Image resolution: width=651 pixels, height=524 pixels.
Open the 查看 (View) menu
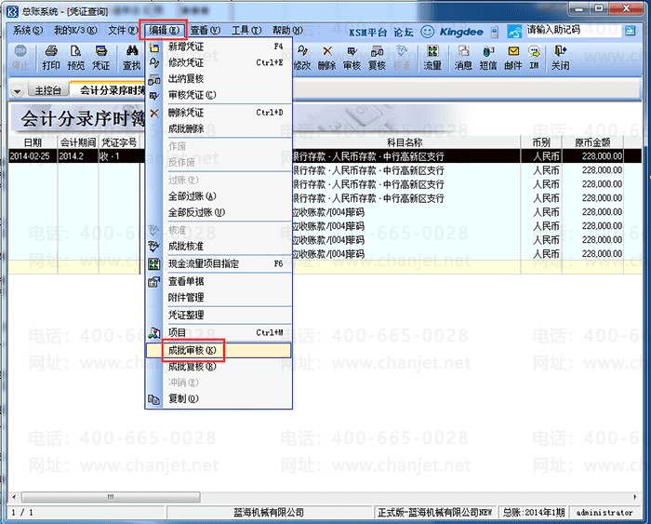pyautogui.click(x=206, y=31)
